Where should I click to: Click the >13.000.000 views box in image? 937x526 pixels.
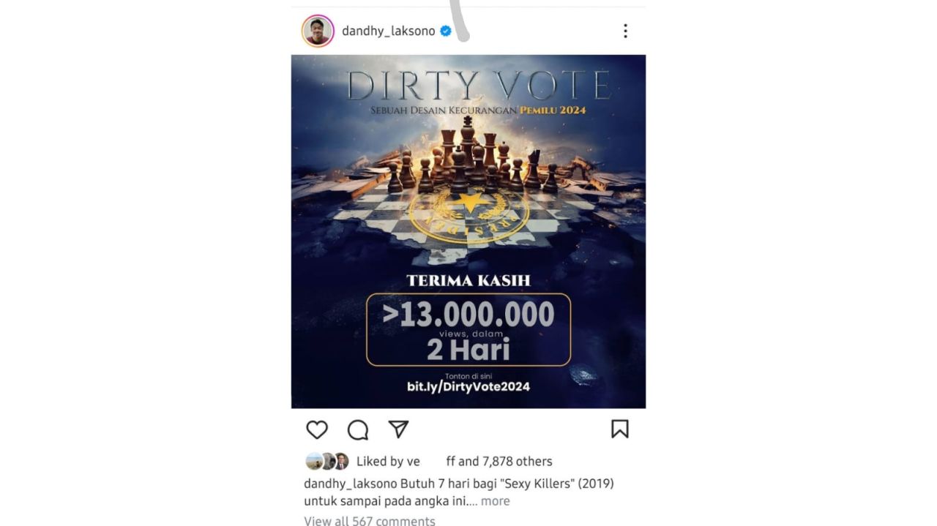[468, 329]
